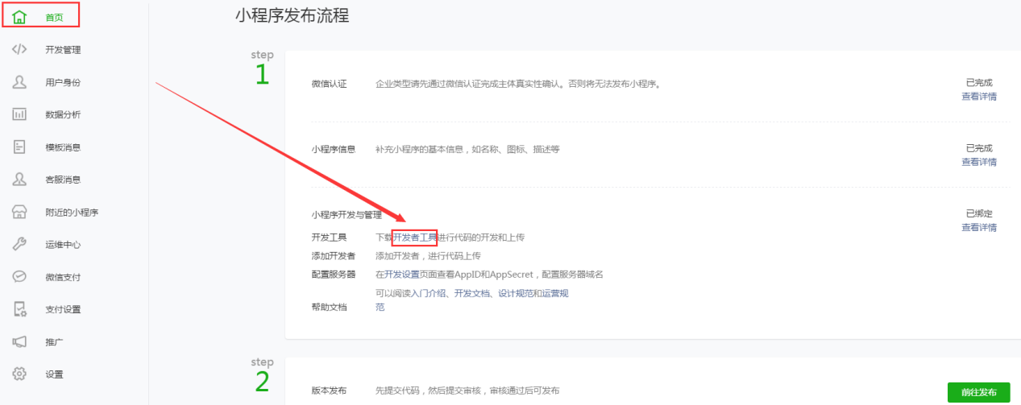Click the 开发管理 code brackets icon
The width and height of the screenshot is (1021, 405).
click(x=19, y=50)
